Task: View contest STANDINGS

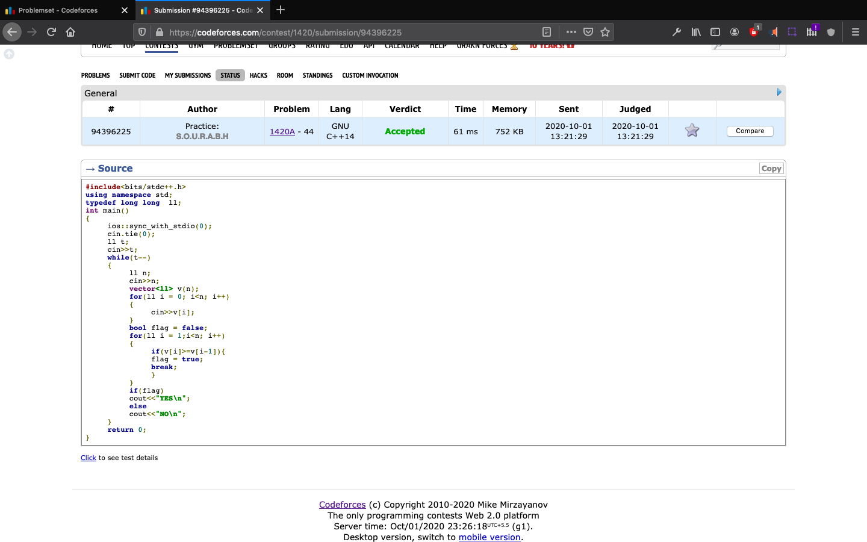Action: (x=317, y=75)
